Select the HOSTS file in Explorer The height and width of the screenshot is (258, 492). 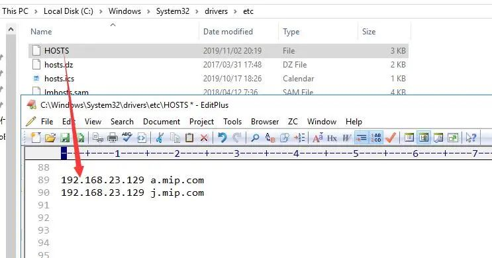pos(219,51)
